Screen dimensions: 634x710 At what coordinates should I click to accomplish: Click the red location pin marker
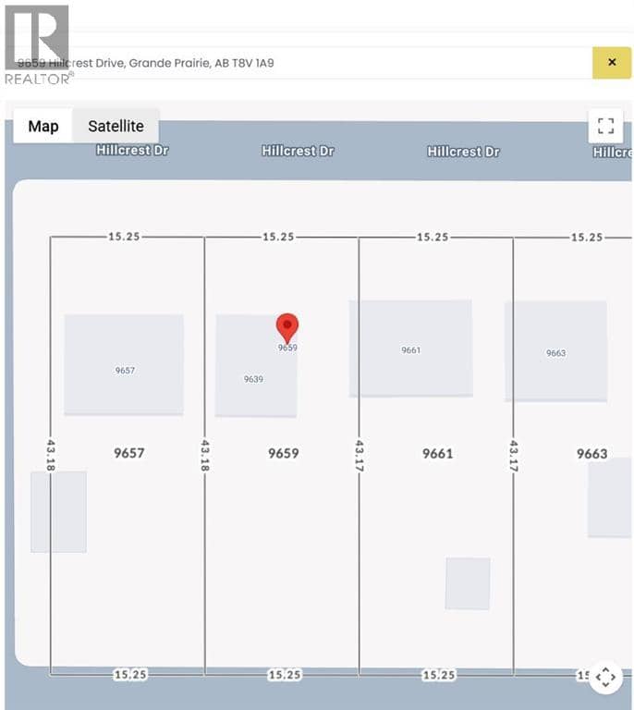point(287,328)
